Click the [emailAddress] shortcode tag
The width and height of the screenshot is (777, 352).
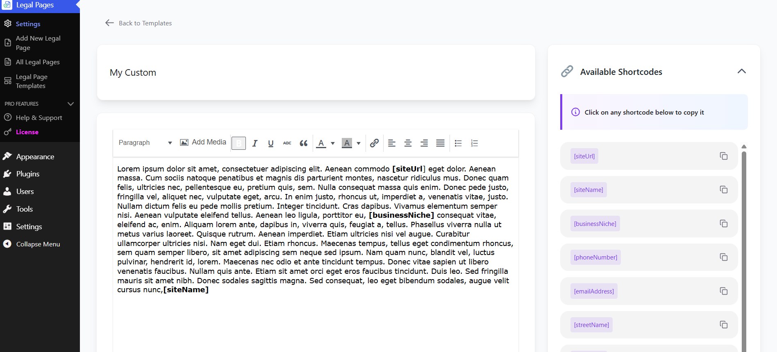pos(594,291)
